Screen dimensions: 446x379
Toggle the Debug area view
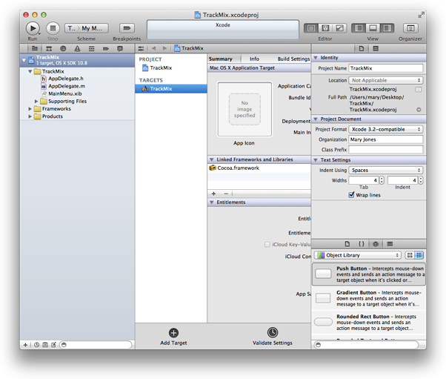click(373, 28)
